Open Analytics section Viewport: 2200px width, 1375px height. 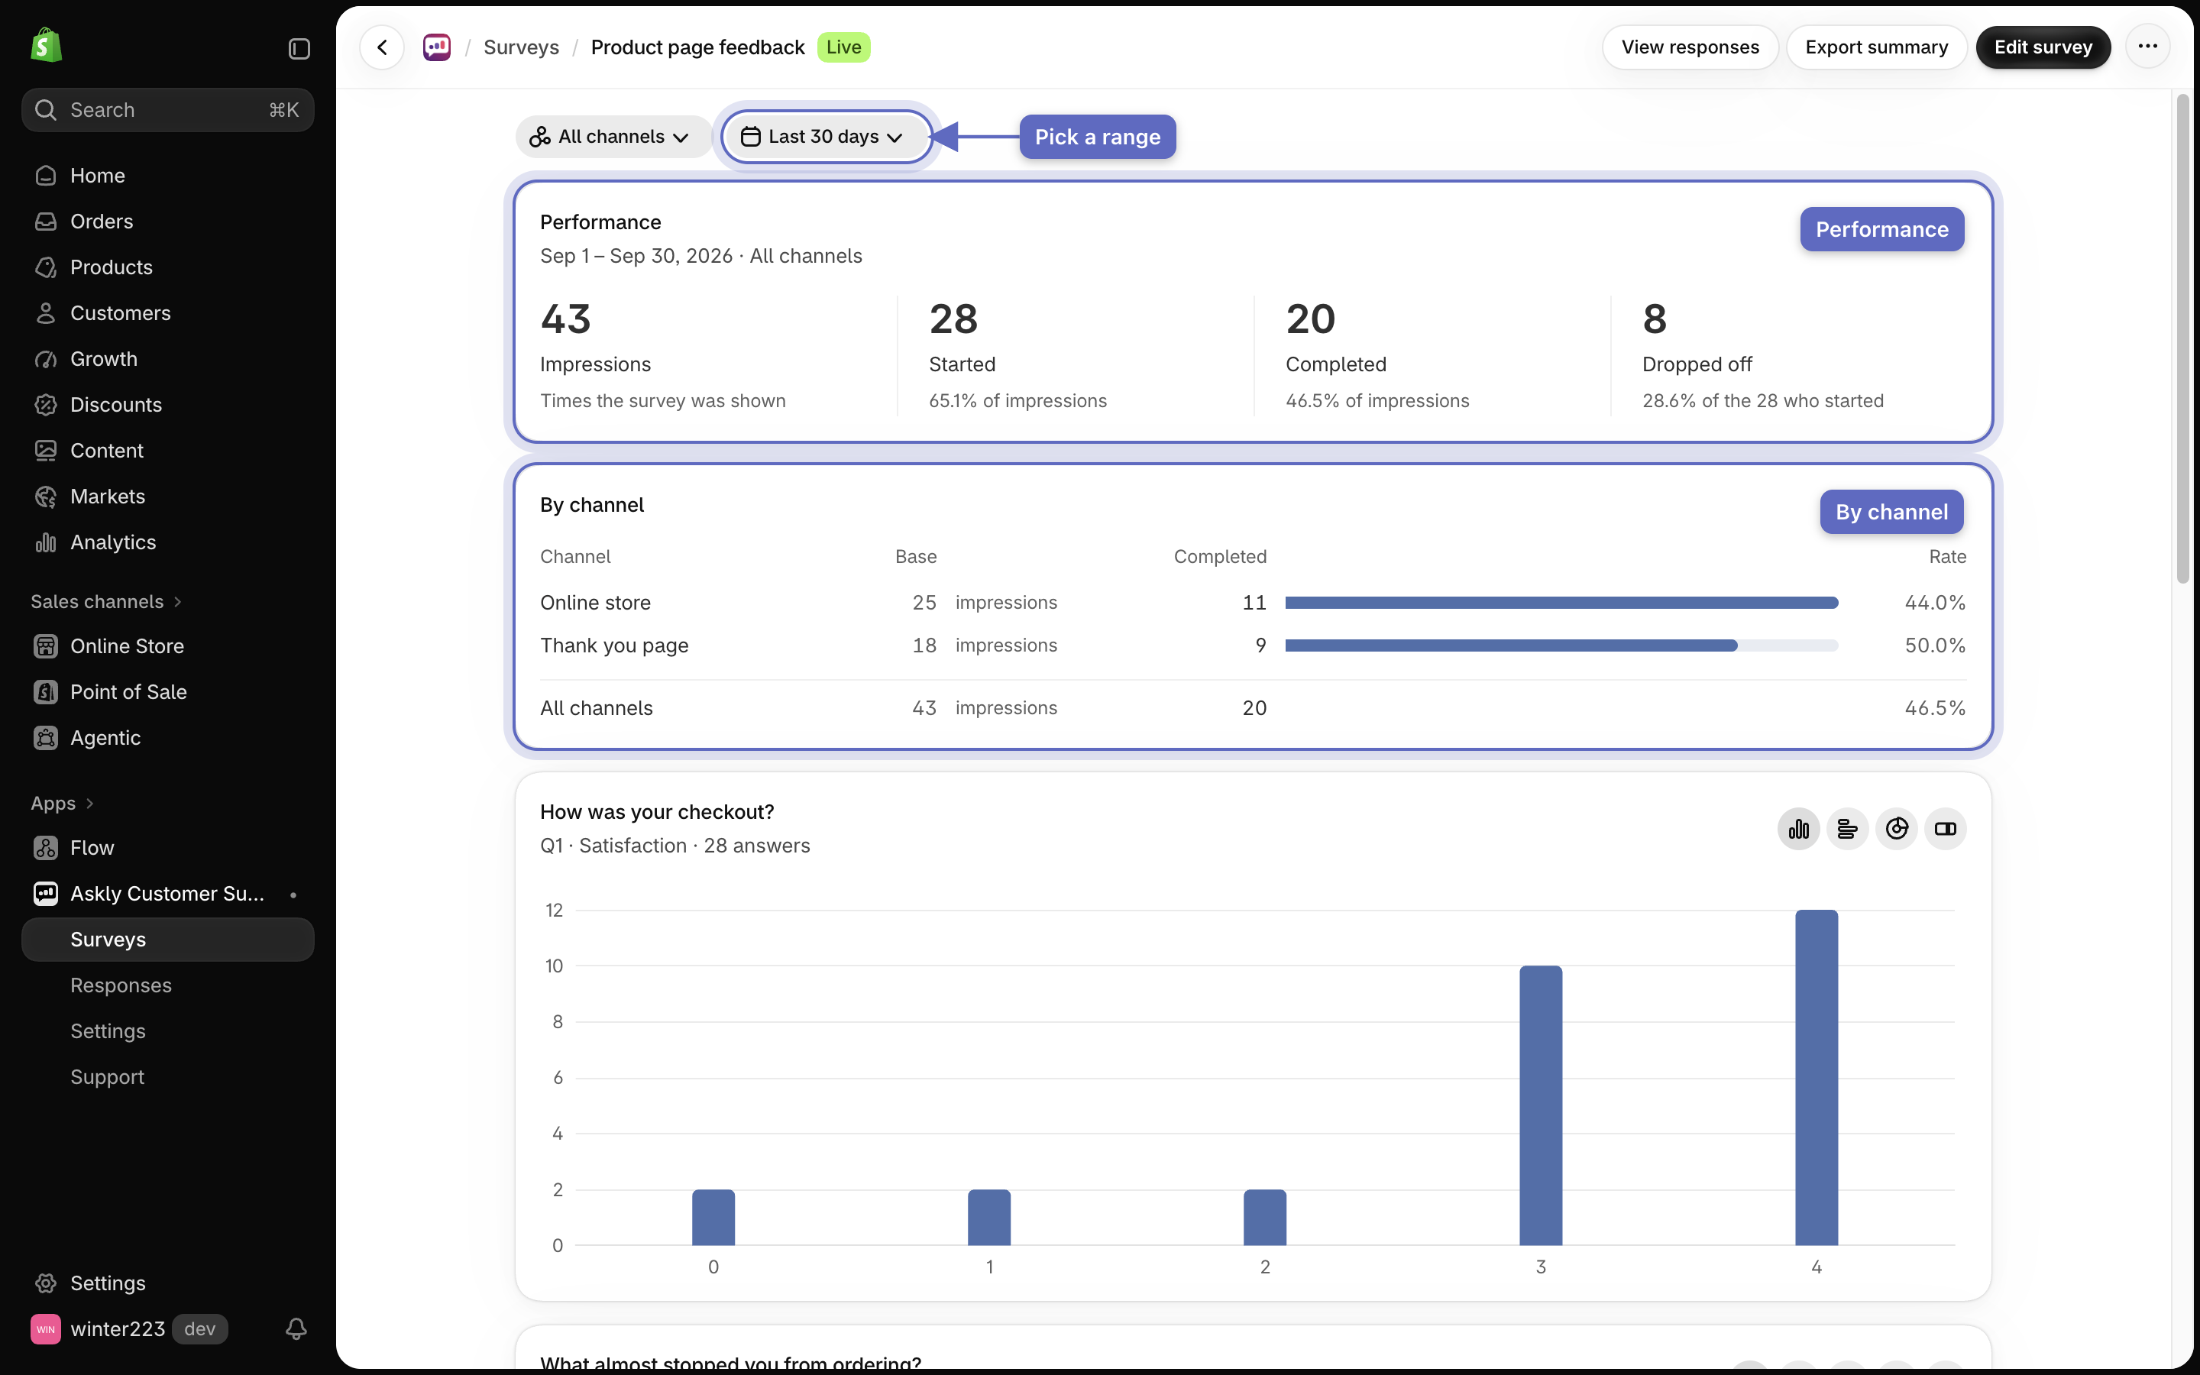click(168, 542)
